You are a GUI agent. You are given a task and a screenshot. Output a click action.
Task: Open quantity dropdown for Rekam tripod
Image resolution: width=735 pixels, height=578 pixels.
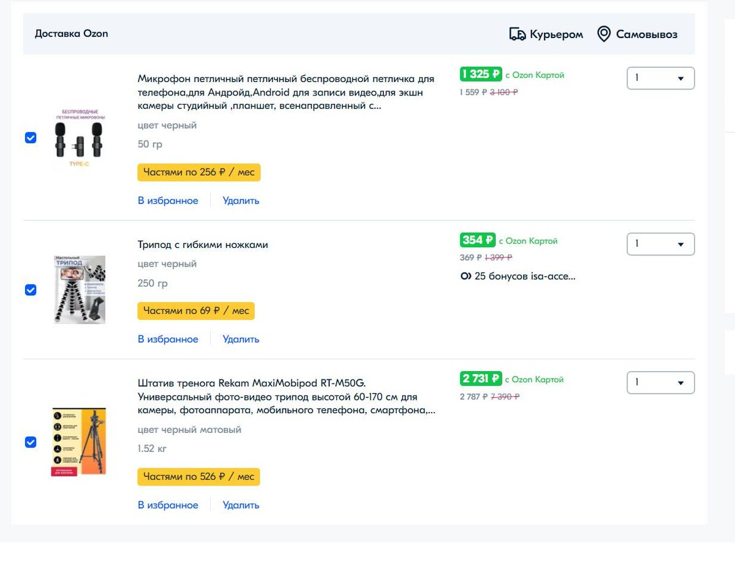660,383
